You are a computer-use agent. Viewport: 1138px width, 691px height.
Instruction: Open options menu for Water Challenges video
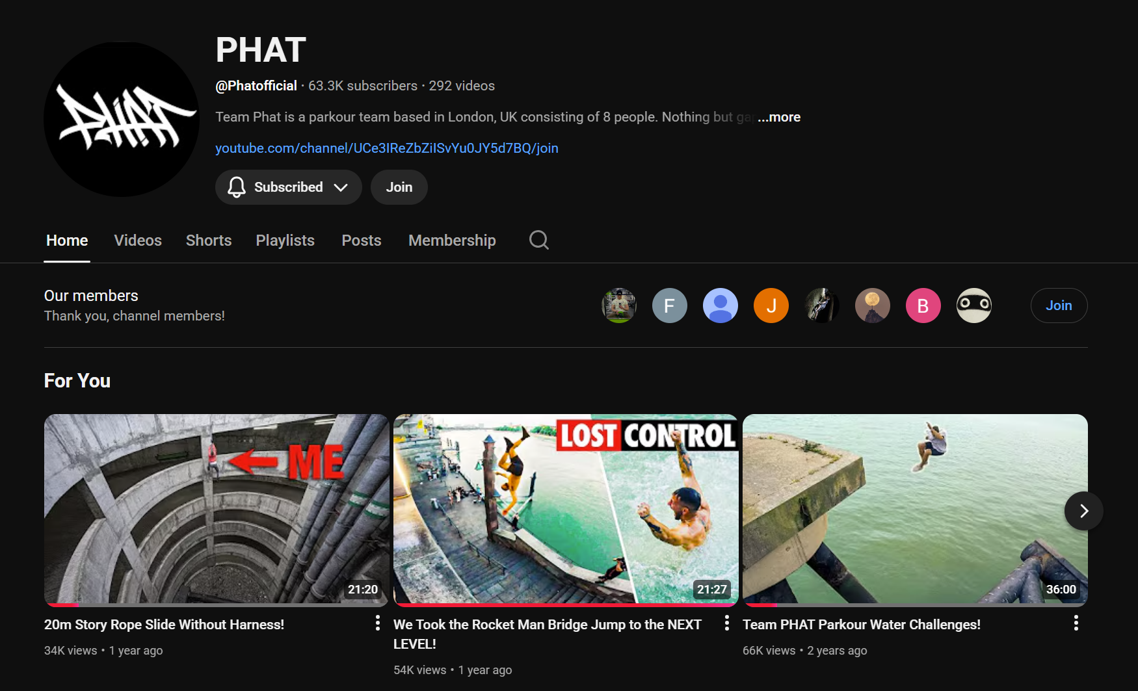pos(1076,623)
